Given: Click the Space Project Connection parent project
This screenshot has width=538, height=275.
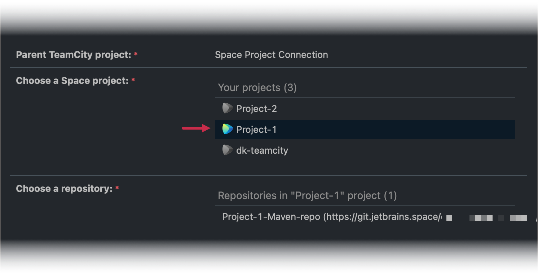Looking at the screenshot, I should (271, 54).
